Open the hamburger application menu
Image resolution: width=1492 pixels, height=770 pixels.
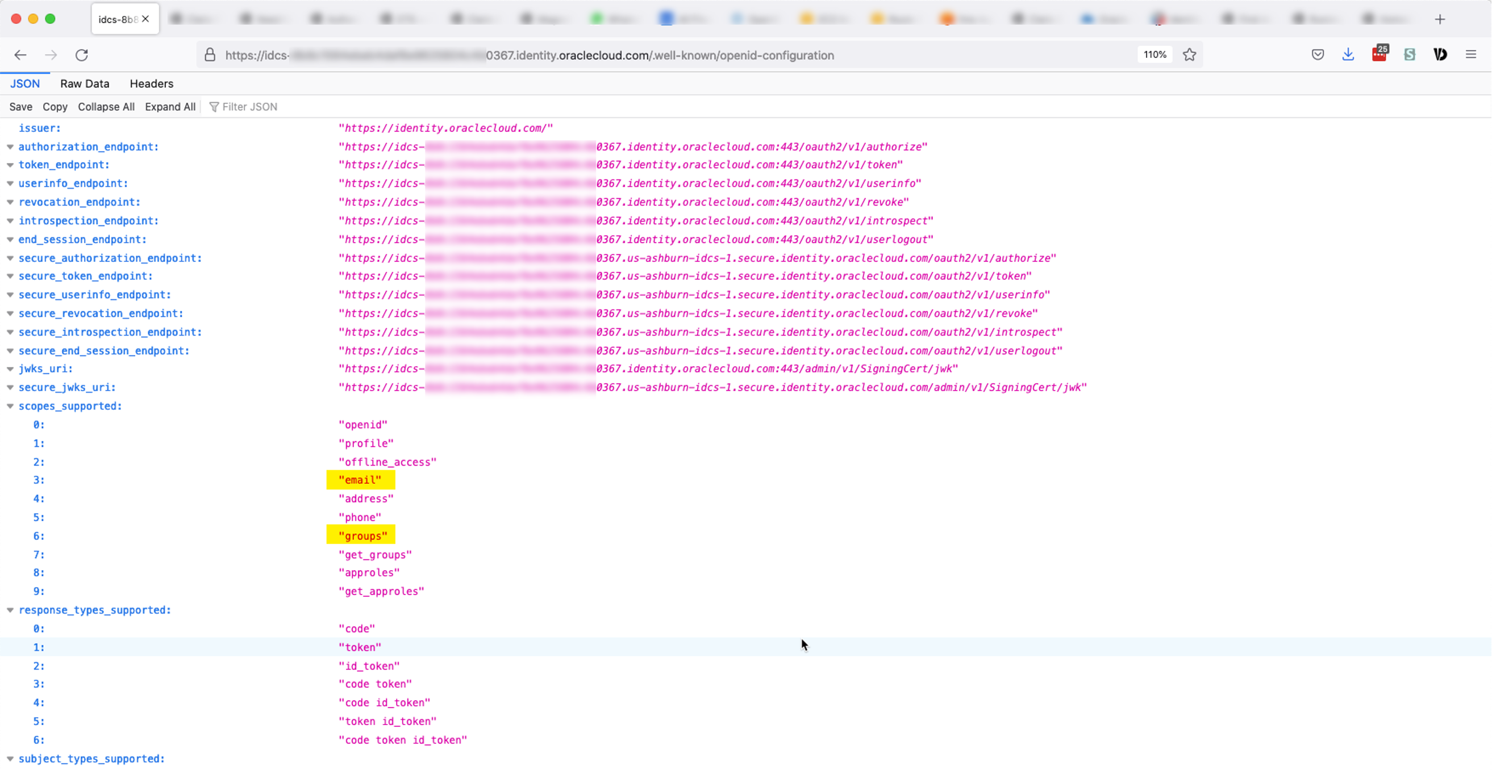pyautogui.click(x=1470, y=55)
